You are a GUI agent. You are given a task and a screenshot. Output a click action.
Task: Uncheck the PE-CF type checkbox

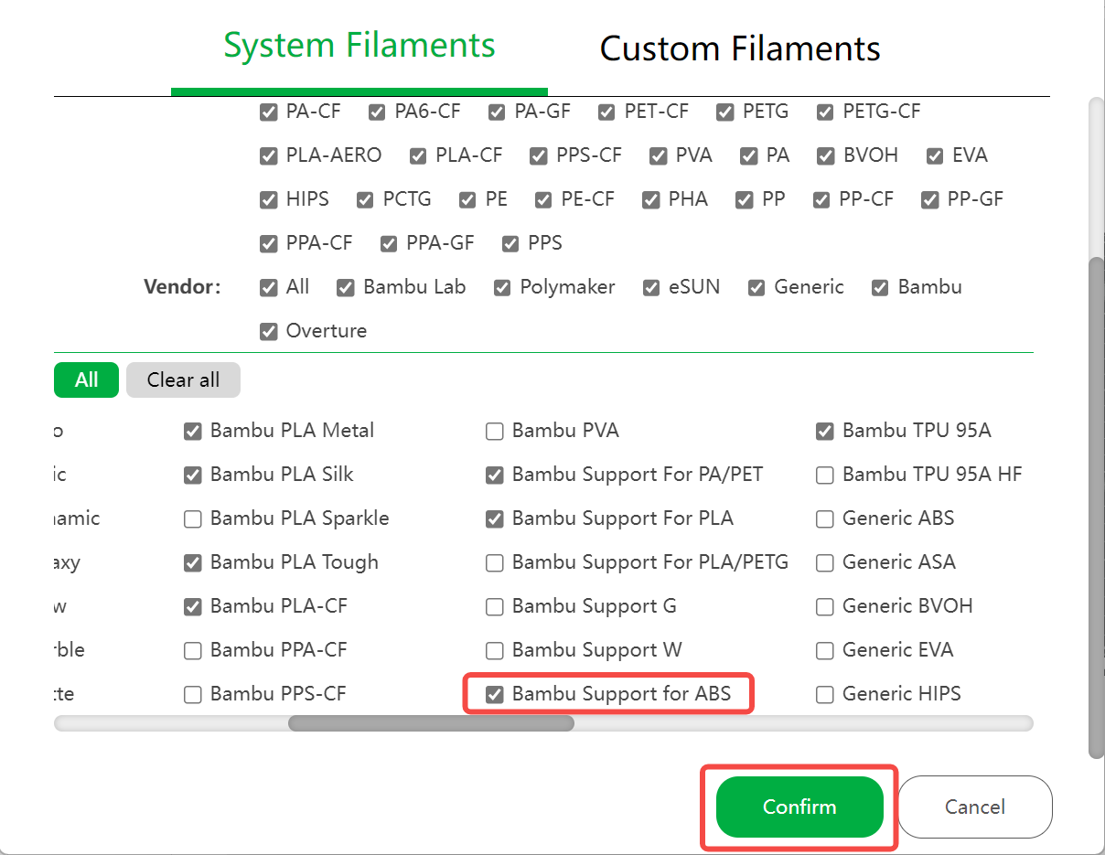pyautogui.click(x=544, y=199)
